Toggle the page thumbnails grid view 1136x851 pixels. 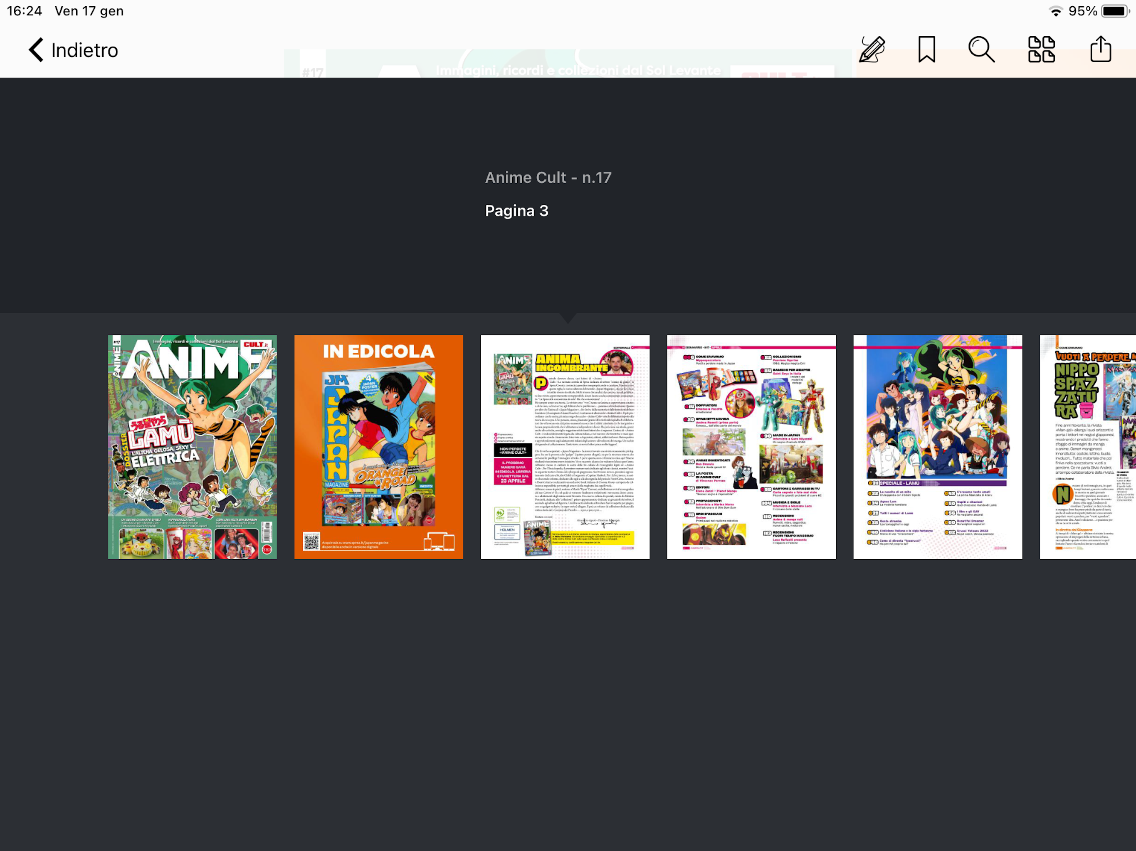1042,49
